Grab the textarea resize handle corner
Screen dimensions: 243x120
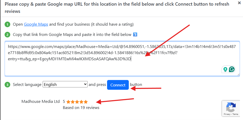pyautogui.click(x=238, y=75)
